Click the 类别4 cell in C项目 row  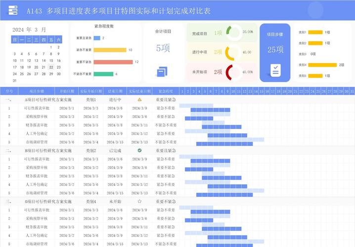click(91, 202)
